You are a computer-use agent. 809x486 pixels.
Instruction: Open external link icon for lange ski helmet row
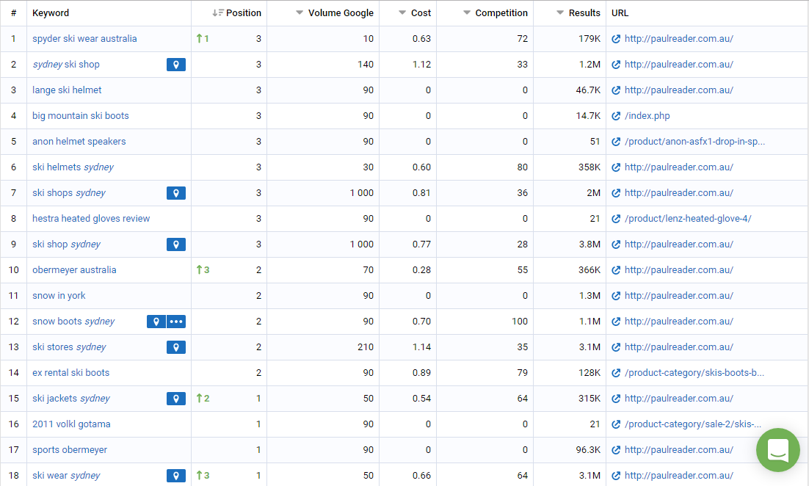615,90
